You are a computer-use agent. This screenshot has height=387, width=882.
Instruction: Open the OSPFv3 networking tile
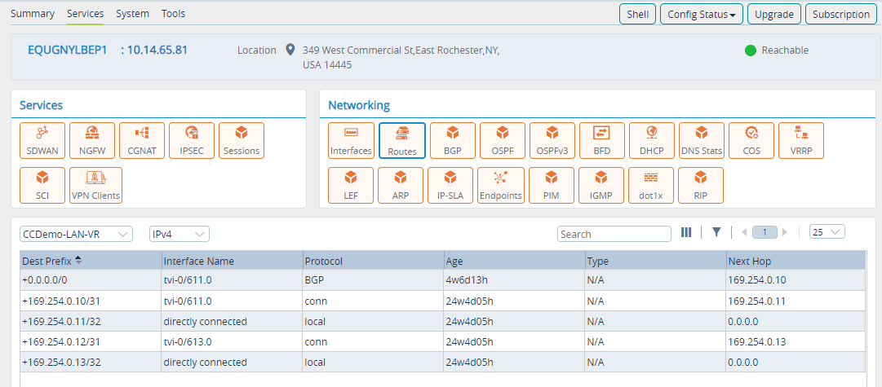click(552, 140)
